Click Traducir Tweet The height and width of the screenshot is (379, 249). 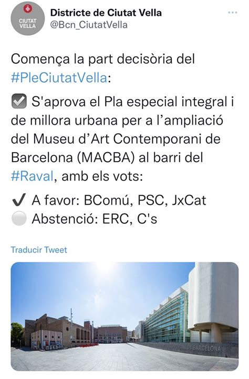tap(39, 250)
